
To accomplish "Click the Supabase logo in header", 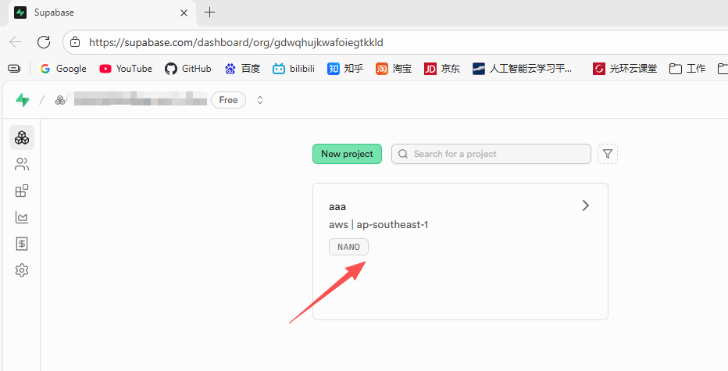I will point(23,100).
